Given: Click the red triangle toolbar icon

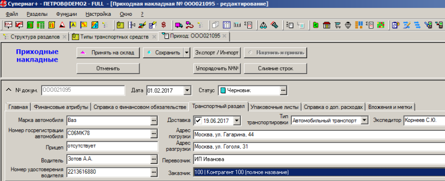Looking at the screenshot, I should click(x=62, y=25).
